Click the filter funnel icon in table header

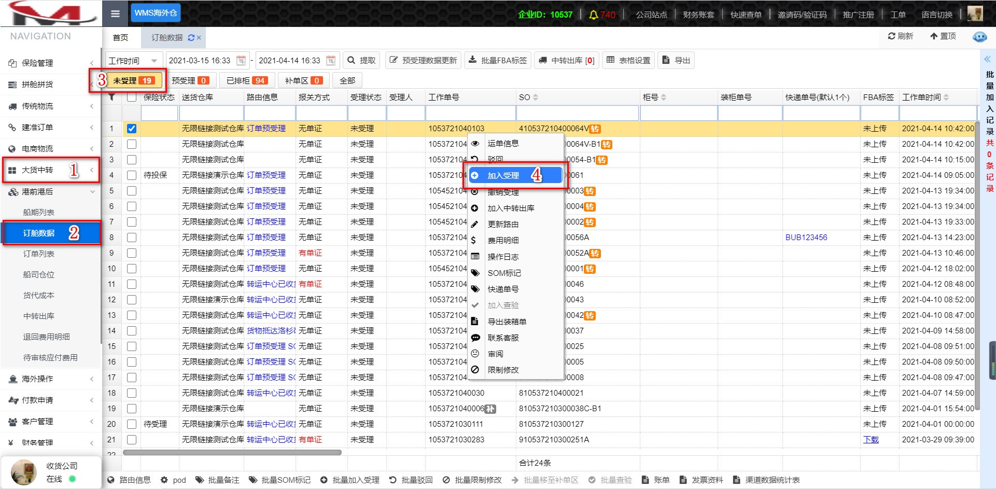(x=111, y=97)
